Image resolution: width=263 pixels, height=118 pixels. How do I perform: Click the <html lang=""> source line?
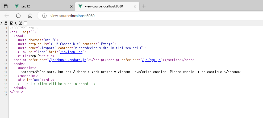(x=23, y=32)
